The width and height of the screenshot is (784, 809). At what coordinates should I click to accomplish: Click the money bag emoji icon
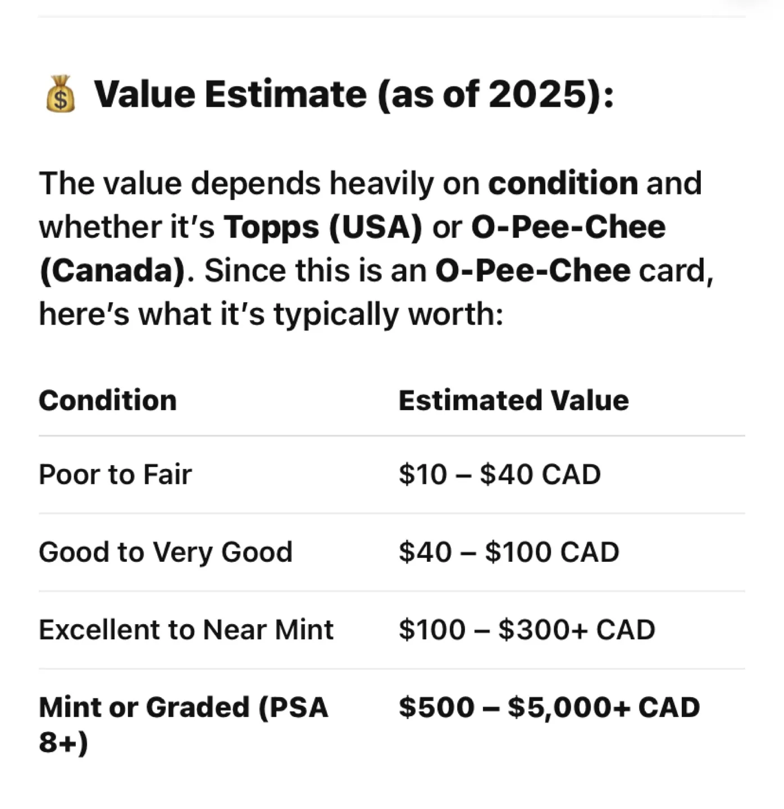tap(60, 94)
